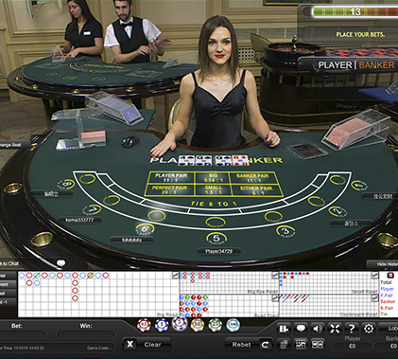The height and width of the screenshot is (359, 398).
Task: Bet on Small 1.5:1
Action: pos(214,190)
